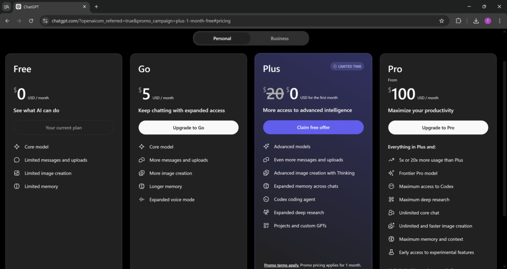Image resolution: width=507 pixels, height=269 pixels.
Task: Click the sparkle icon by Advanced models
Action: pos(266,146)
